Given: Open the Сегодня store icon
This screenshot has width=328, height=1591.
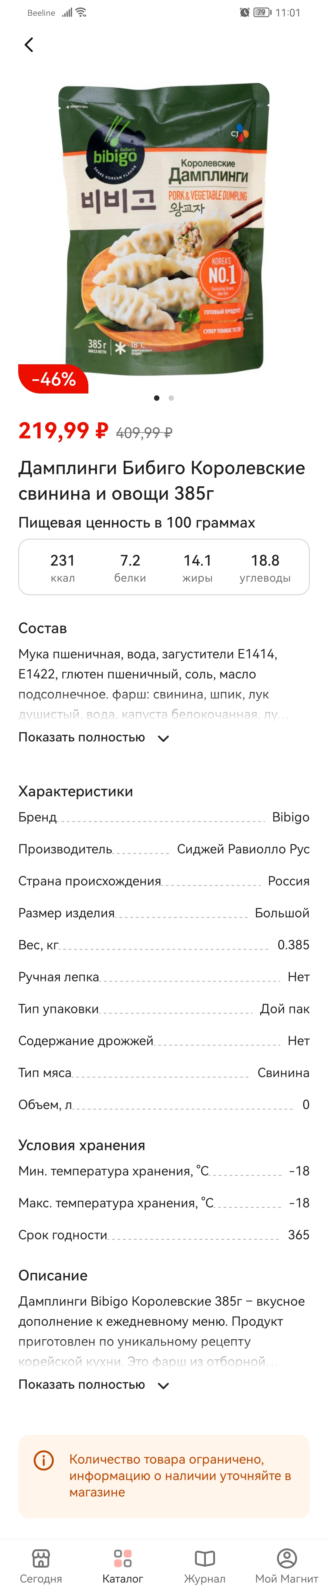Looking at the screenshot, I should (x=41, y=1558).
